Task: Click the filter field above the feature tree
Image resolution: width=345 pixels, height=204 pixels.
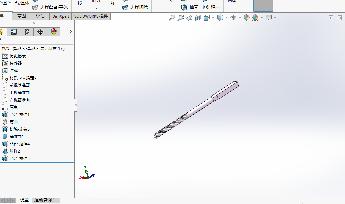Action: tap(37, 40)
